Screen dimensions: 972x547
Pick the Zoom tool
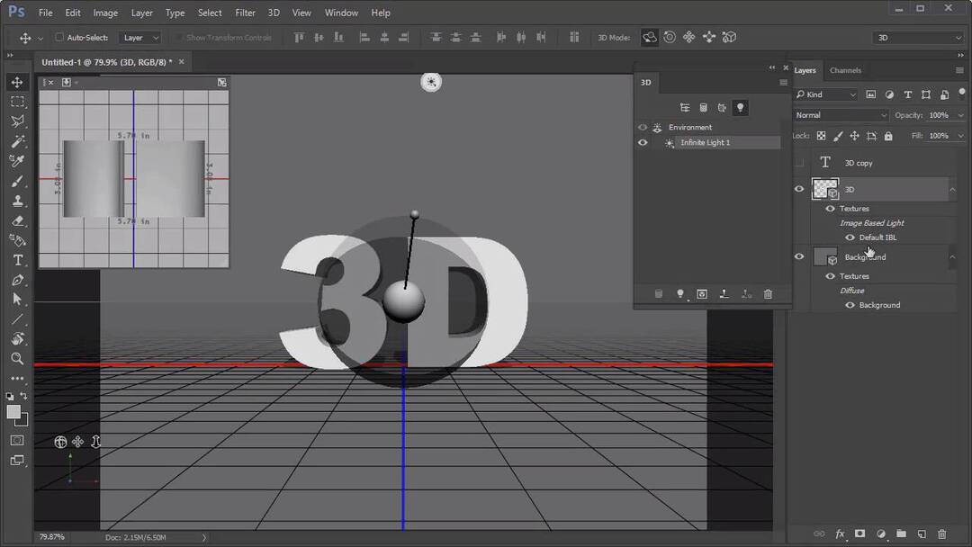[x=17, y=359]
